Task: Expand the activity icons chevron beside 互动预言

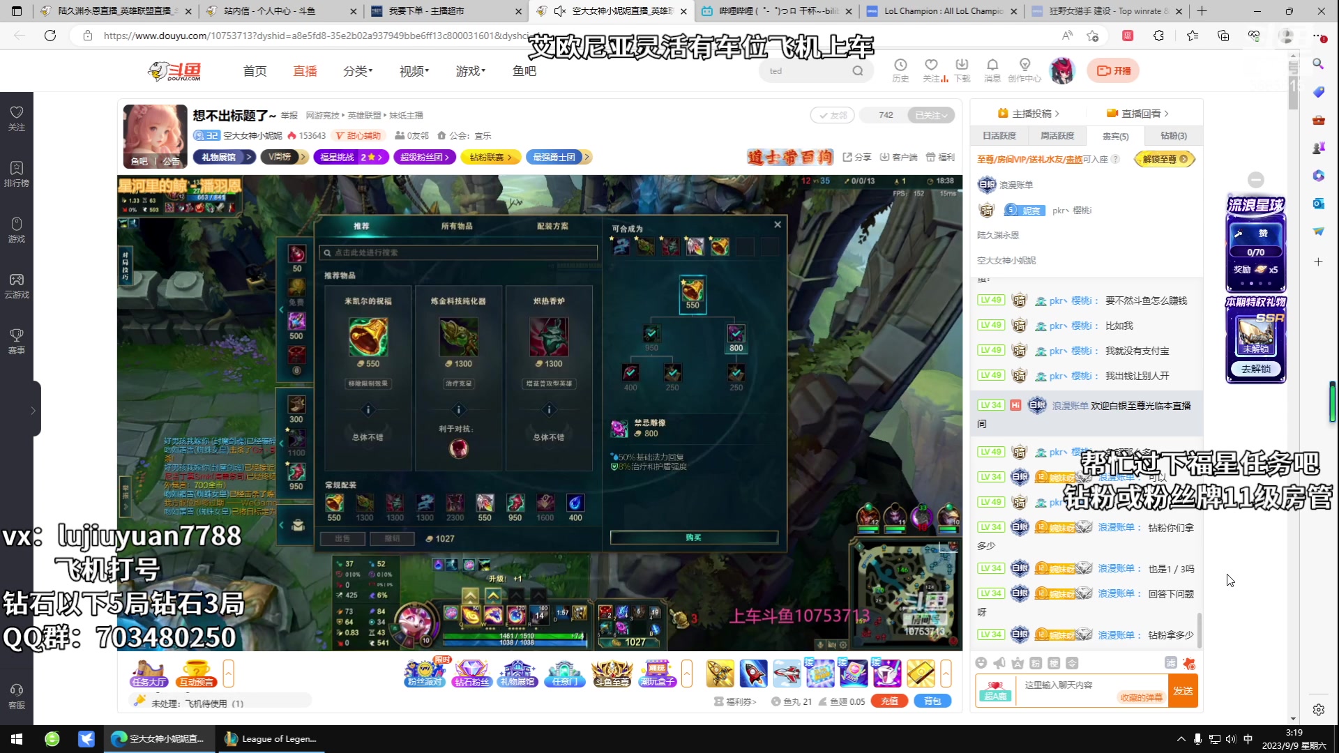Action: (228, 674)
